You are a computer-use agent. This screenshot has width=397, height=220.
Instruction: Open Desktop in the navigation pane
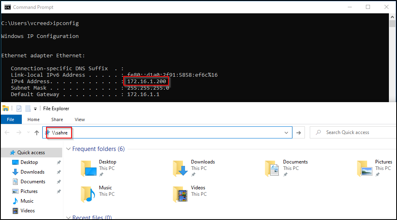[29, 162]
